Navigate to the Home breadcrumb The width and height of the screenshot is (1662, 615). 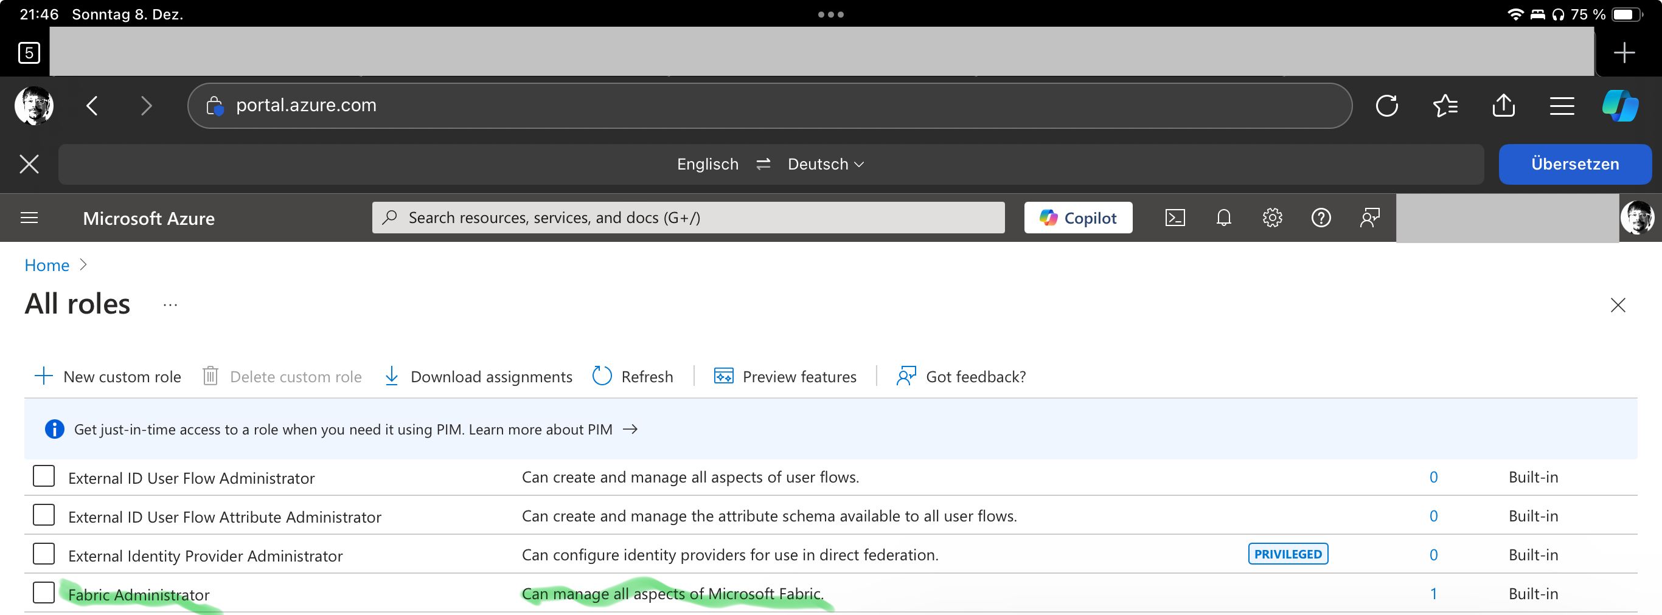[x=46, y=265]
